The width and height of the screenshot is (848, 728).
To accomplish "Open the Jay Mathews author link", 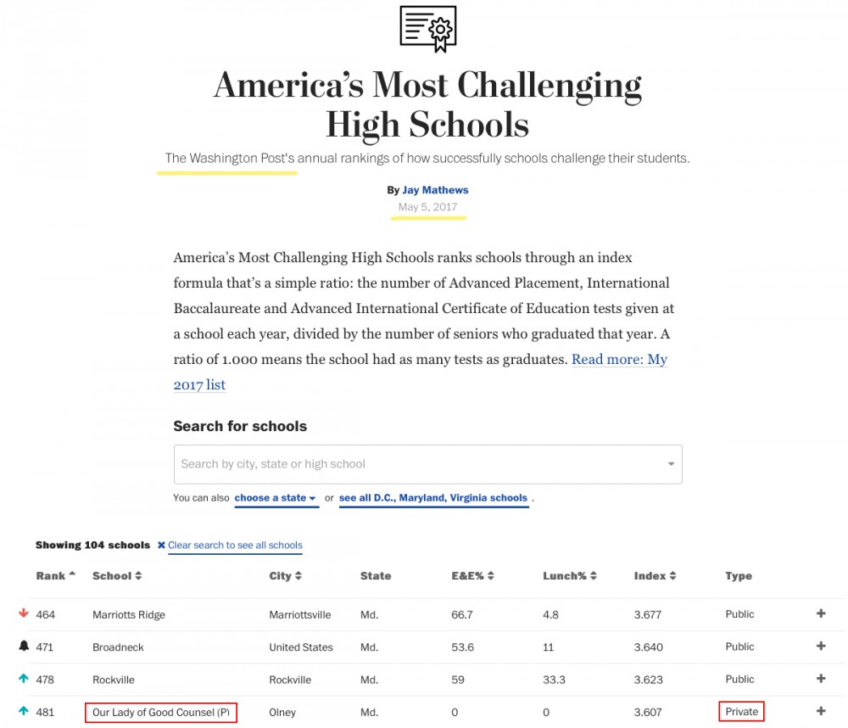I will [435, 190].
